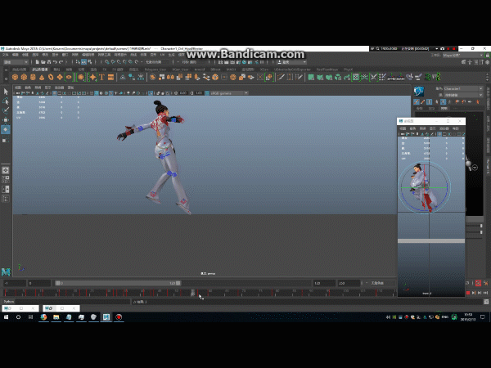Click the red stop playback button

pyautogui.click(x=468, y=293)
